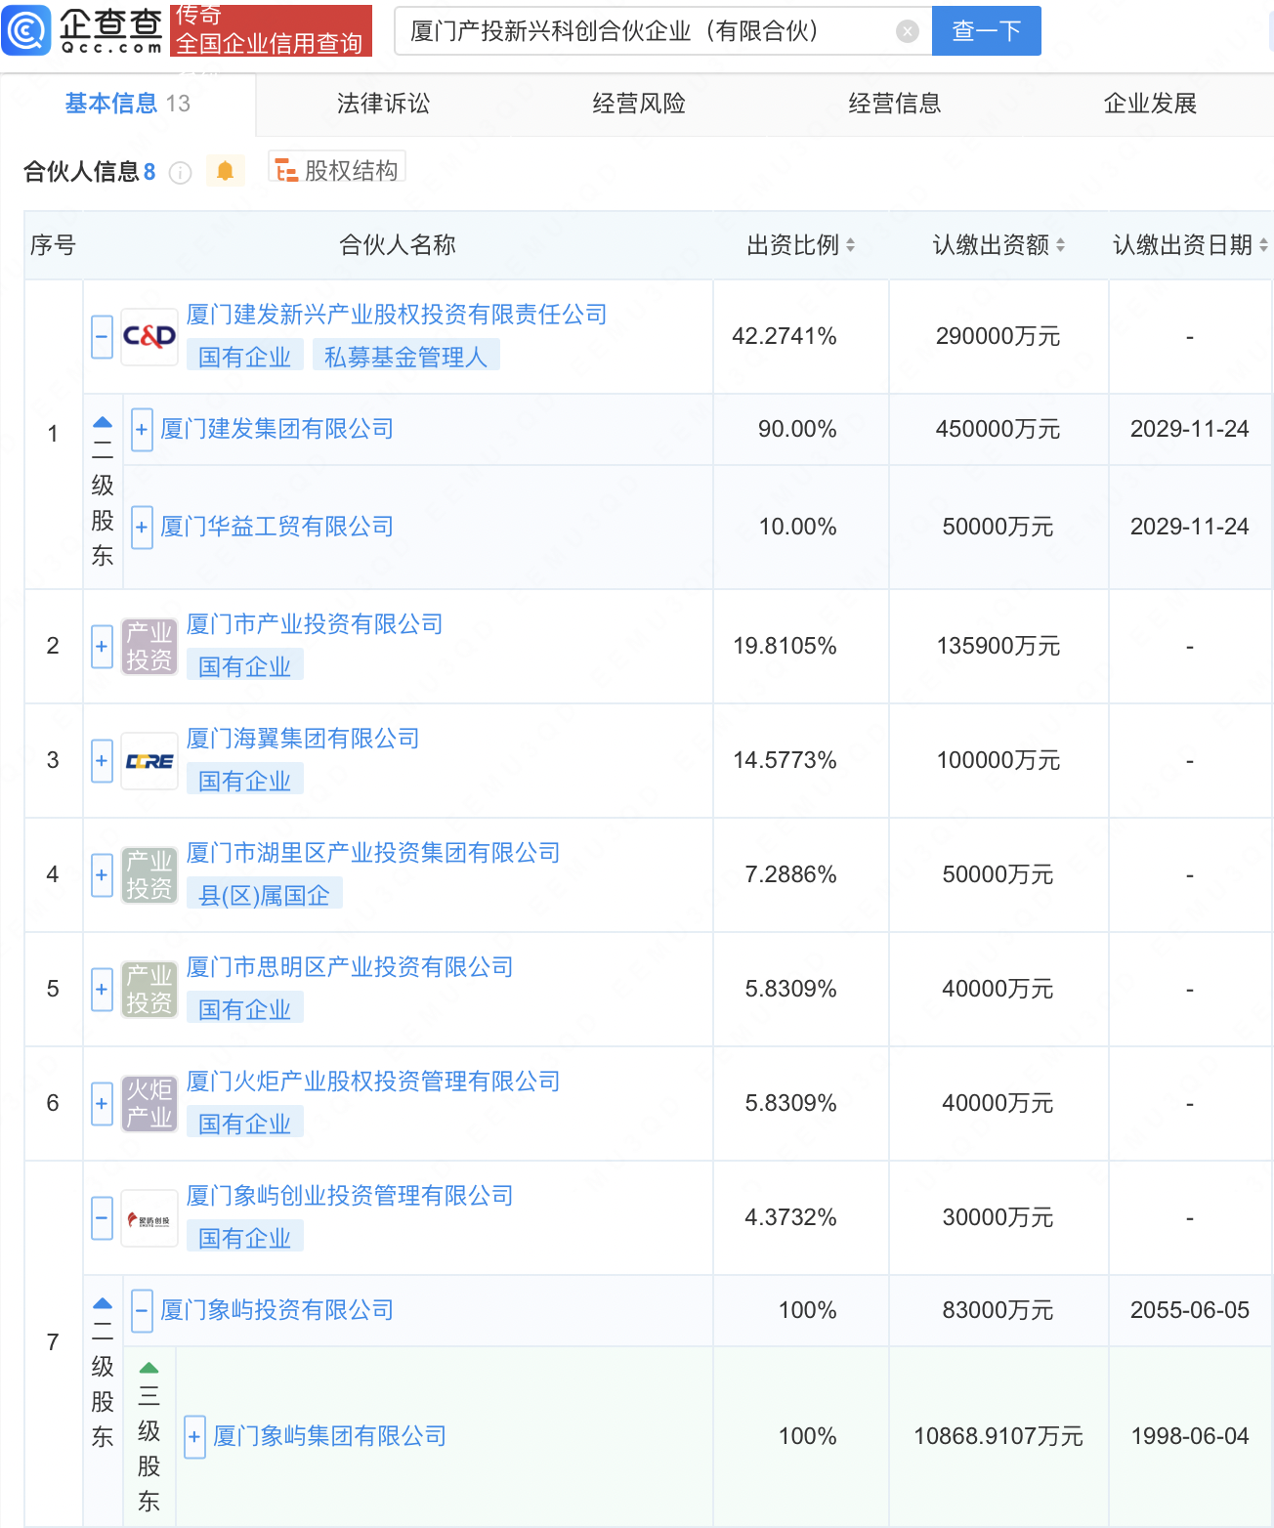Screen dimensions: 1274x1528
Task: Switch to the 法律诉讼 tab
Action: pos(383,104)
